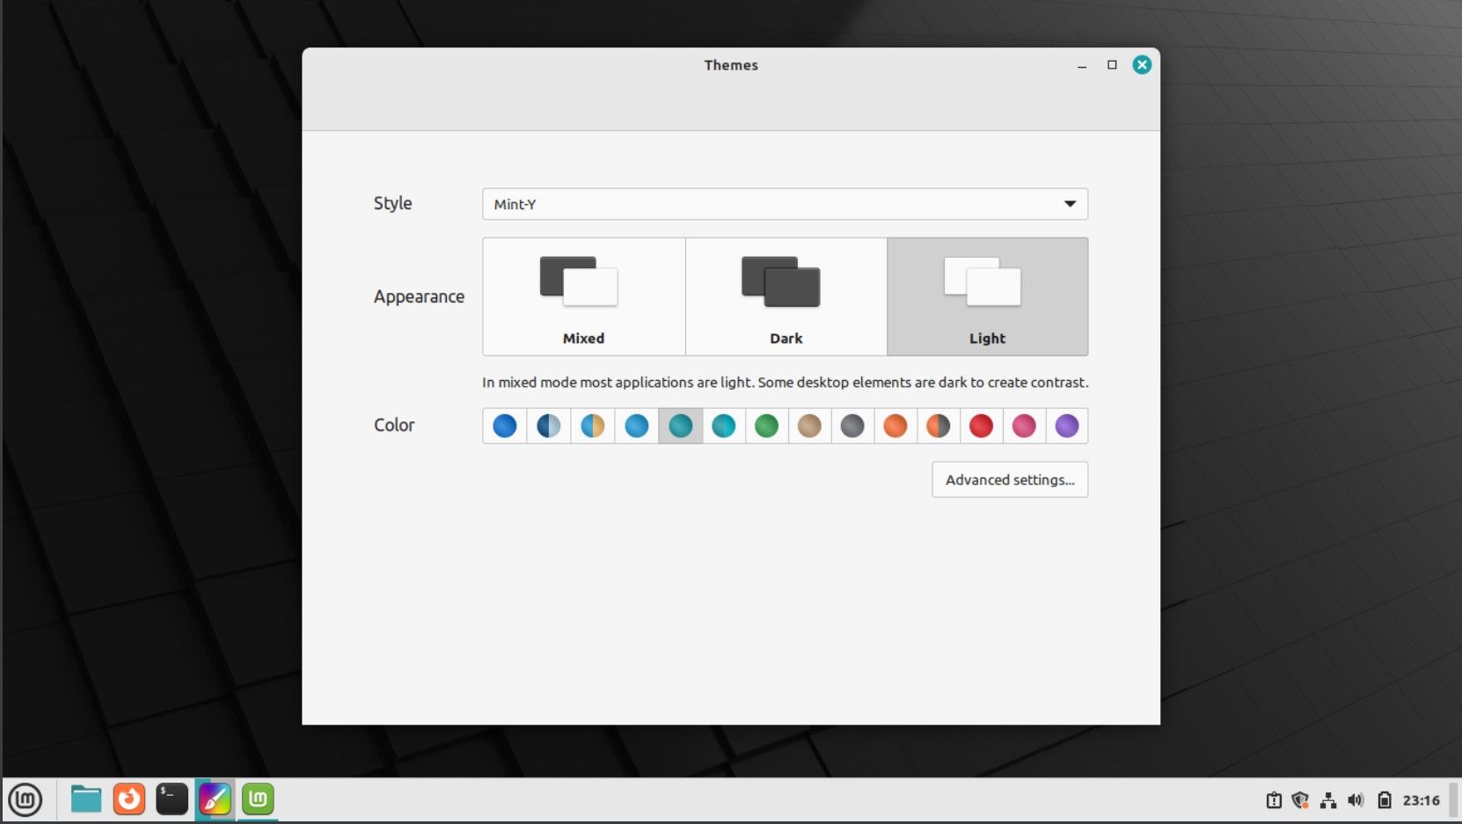The height and width of the screenshot is (824, 1462).
Task: Select the red accent color
Action: tap(981, 426)
